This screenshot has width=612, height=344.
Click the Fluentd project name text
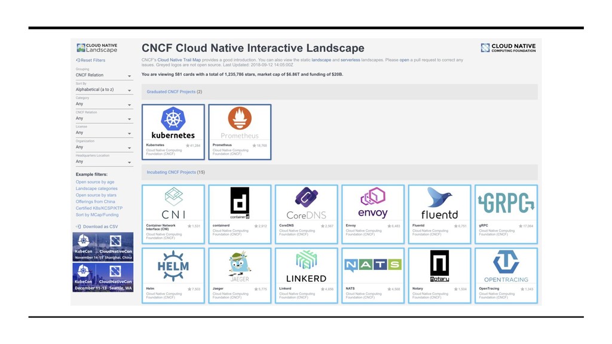pyautogui.click(x=418, y=225)
